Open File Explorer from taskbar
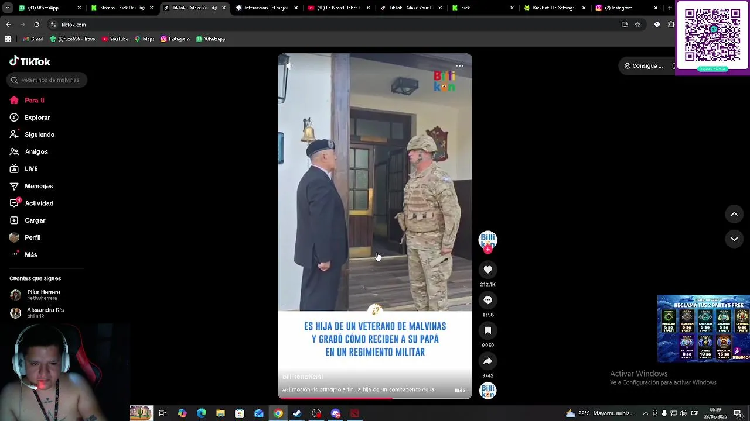This screenshot has height=421, width=750. [x=220, y=413]
